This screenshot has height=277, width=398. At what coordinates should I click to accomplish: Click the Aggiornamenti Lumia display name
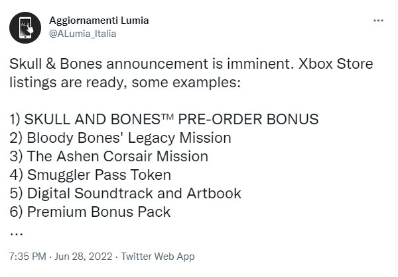click(x=99, y=20)
